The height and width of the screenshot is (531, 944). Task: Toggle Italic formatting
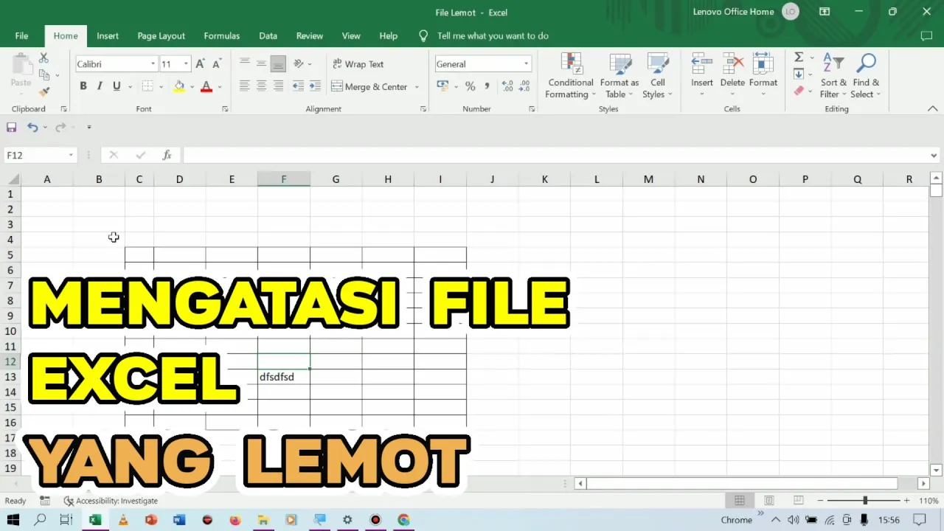[100, 86]
